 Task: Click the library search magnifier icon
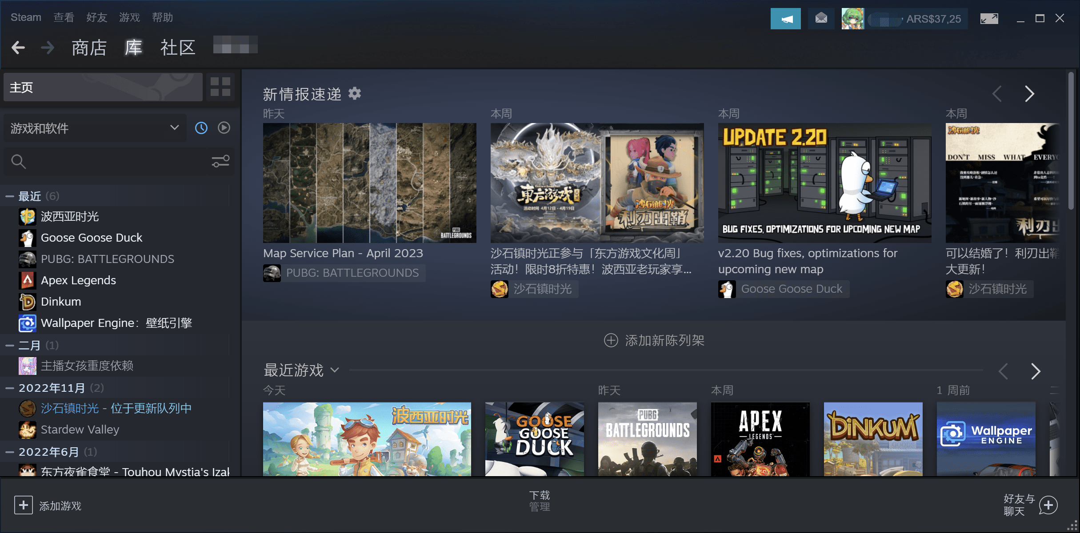[18, 161]
